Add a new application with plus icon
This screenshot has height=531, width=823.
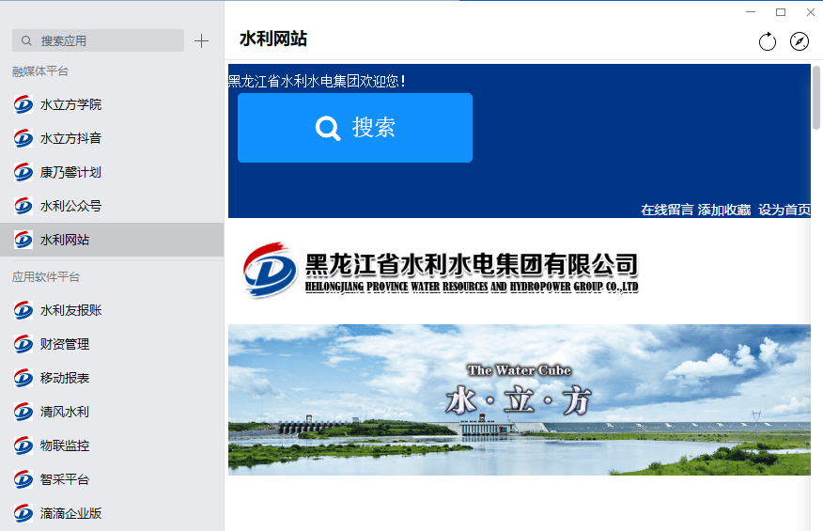point(202,41)
